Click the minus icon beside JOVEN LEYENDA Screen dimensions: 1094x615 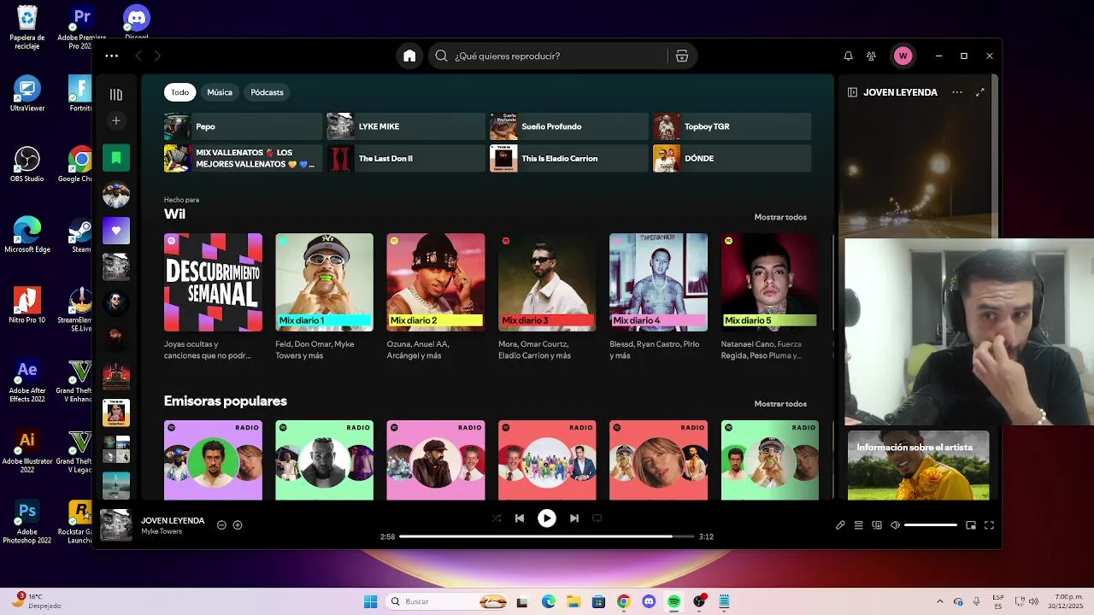221,525
